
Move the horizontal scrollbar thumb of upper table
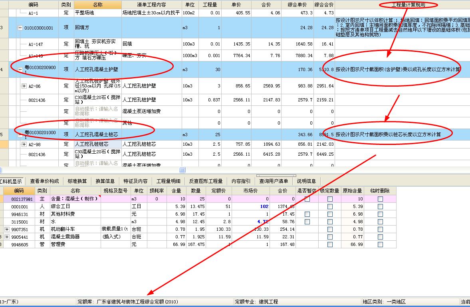[182, 170]
